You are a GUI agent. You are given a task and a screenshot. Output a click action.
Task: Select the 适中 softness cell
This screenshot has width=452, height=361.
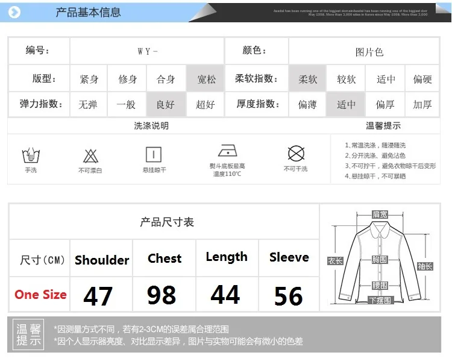click(386, 79)
